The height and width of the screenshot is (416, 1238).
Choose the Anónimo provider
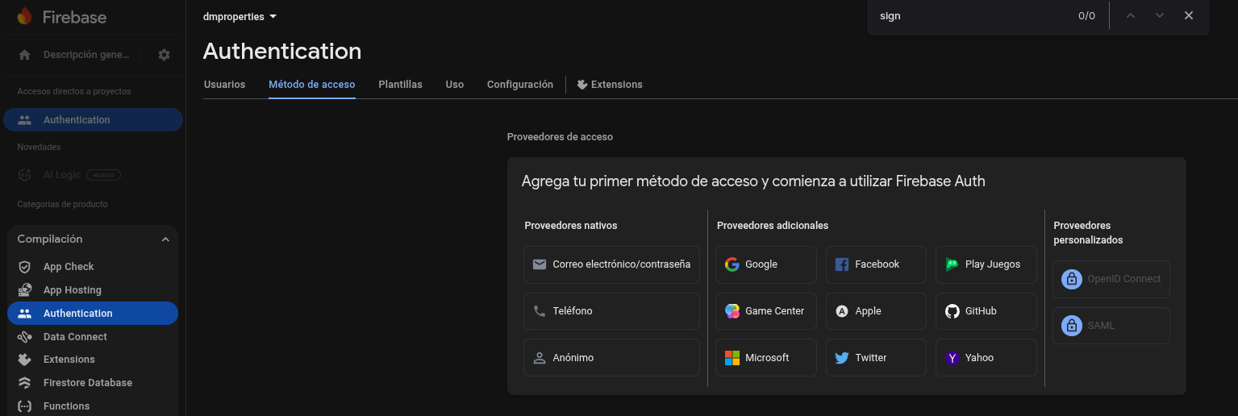611,358
